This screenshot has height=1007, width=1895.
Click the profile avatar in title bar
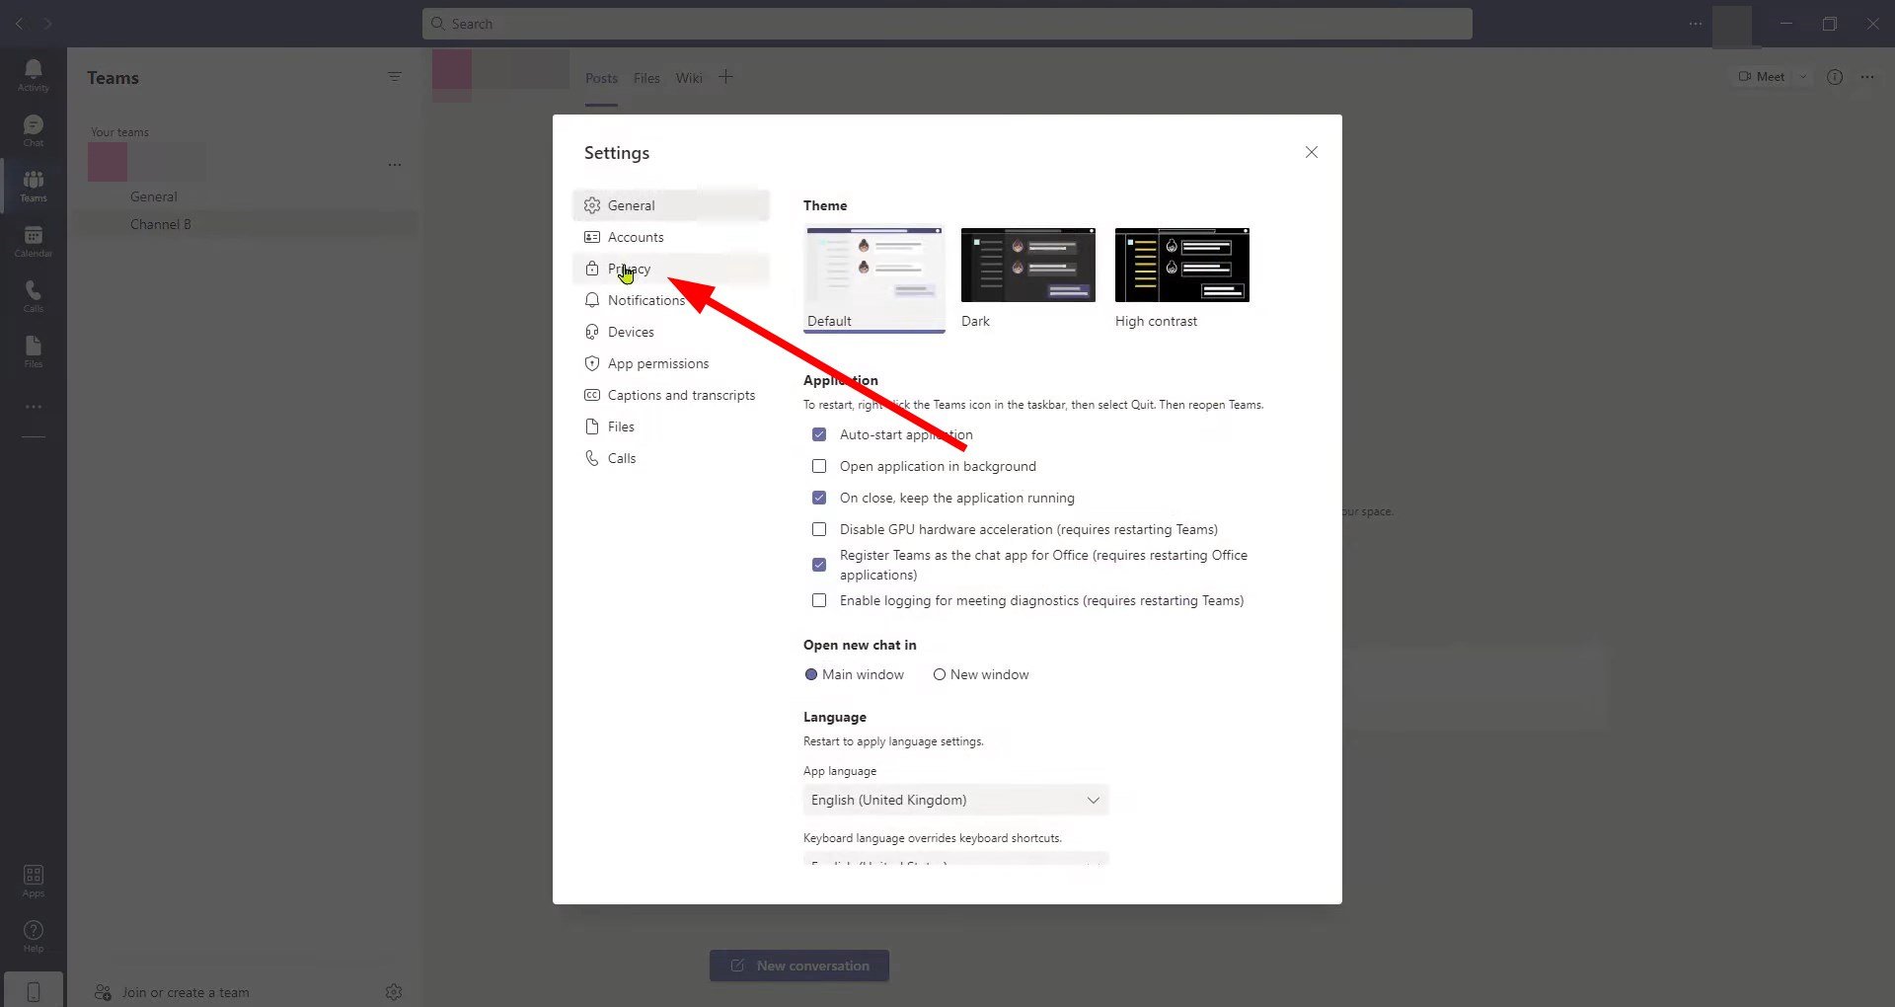(x=1732, y=25)
